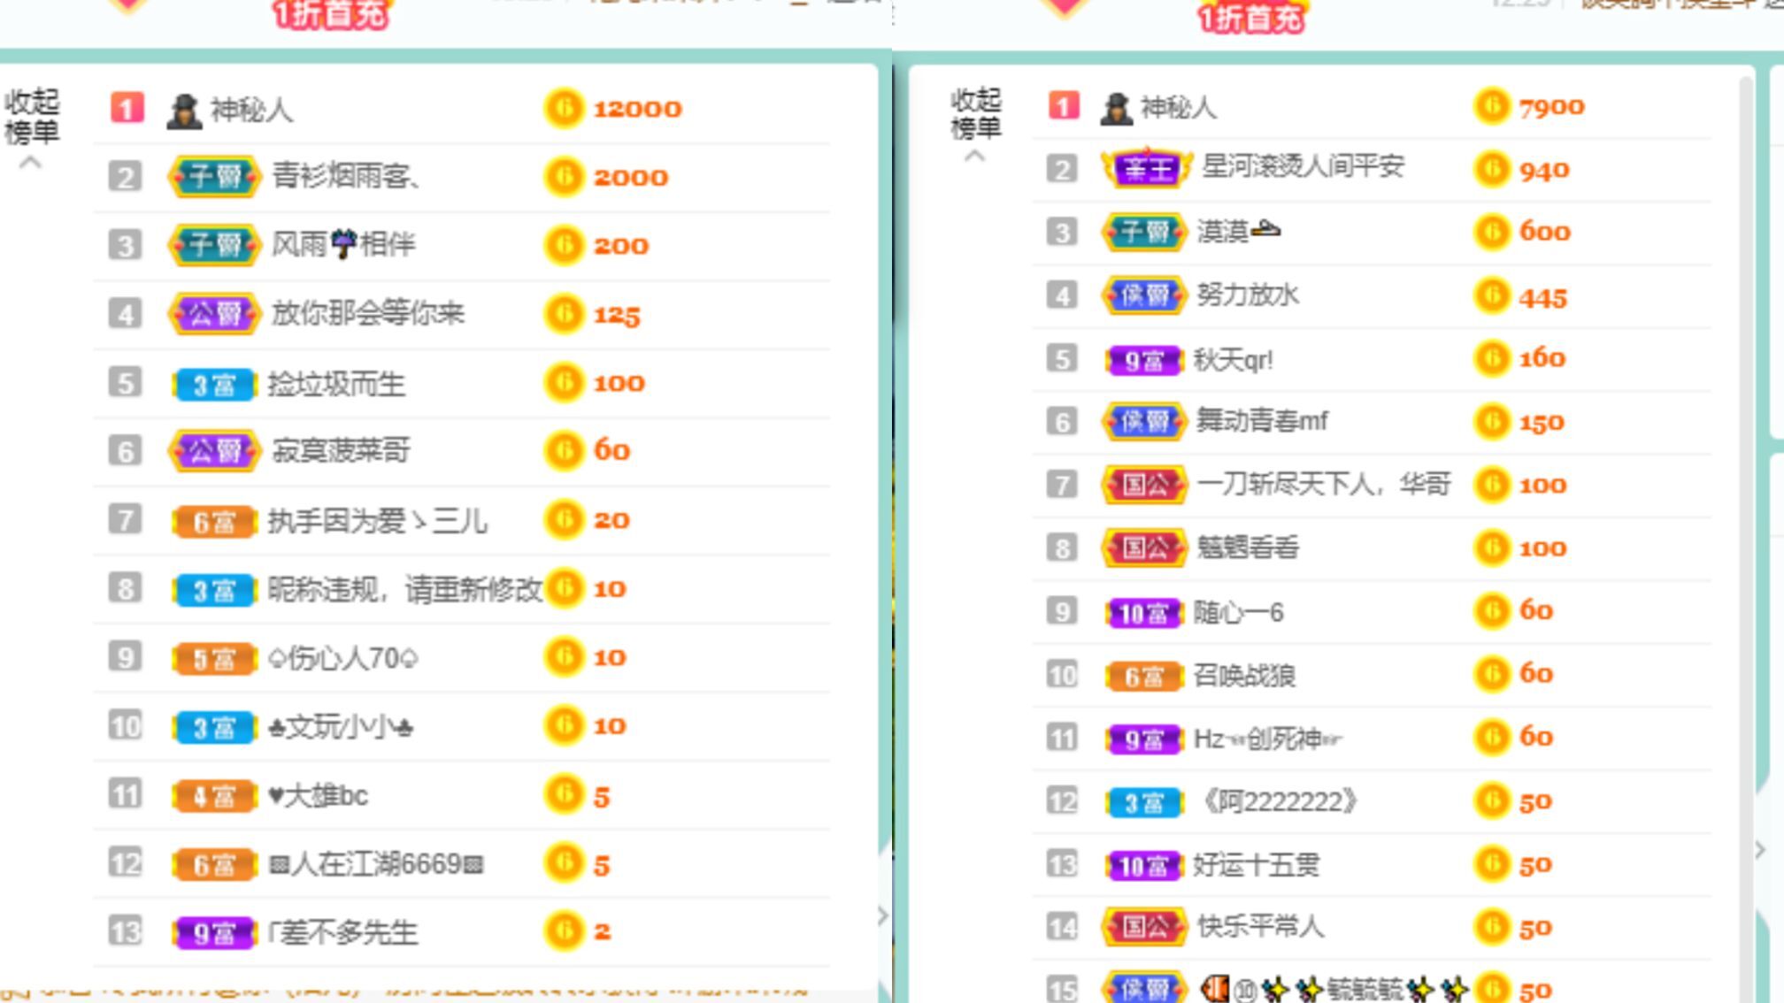Select username 召唤战狼
This screenshot has height=1003, width=1784.
pos(1243,677)
